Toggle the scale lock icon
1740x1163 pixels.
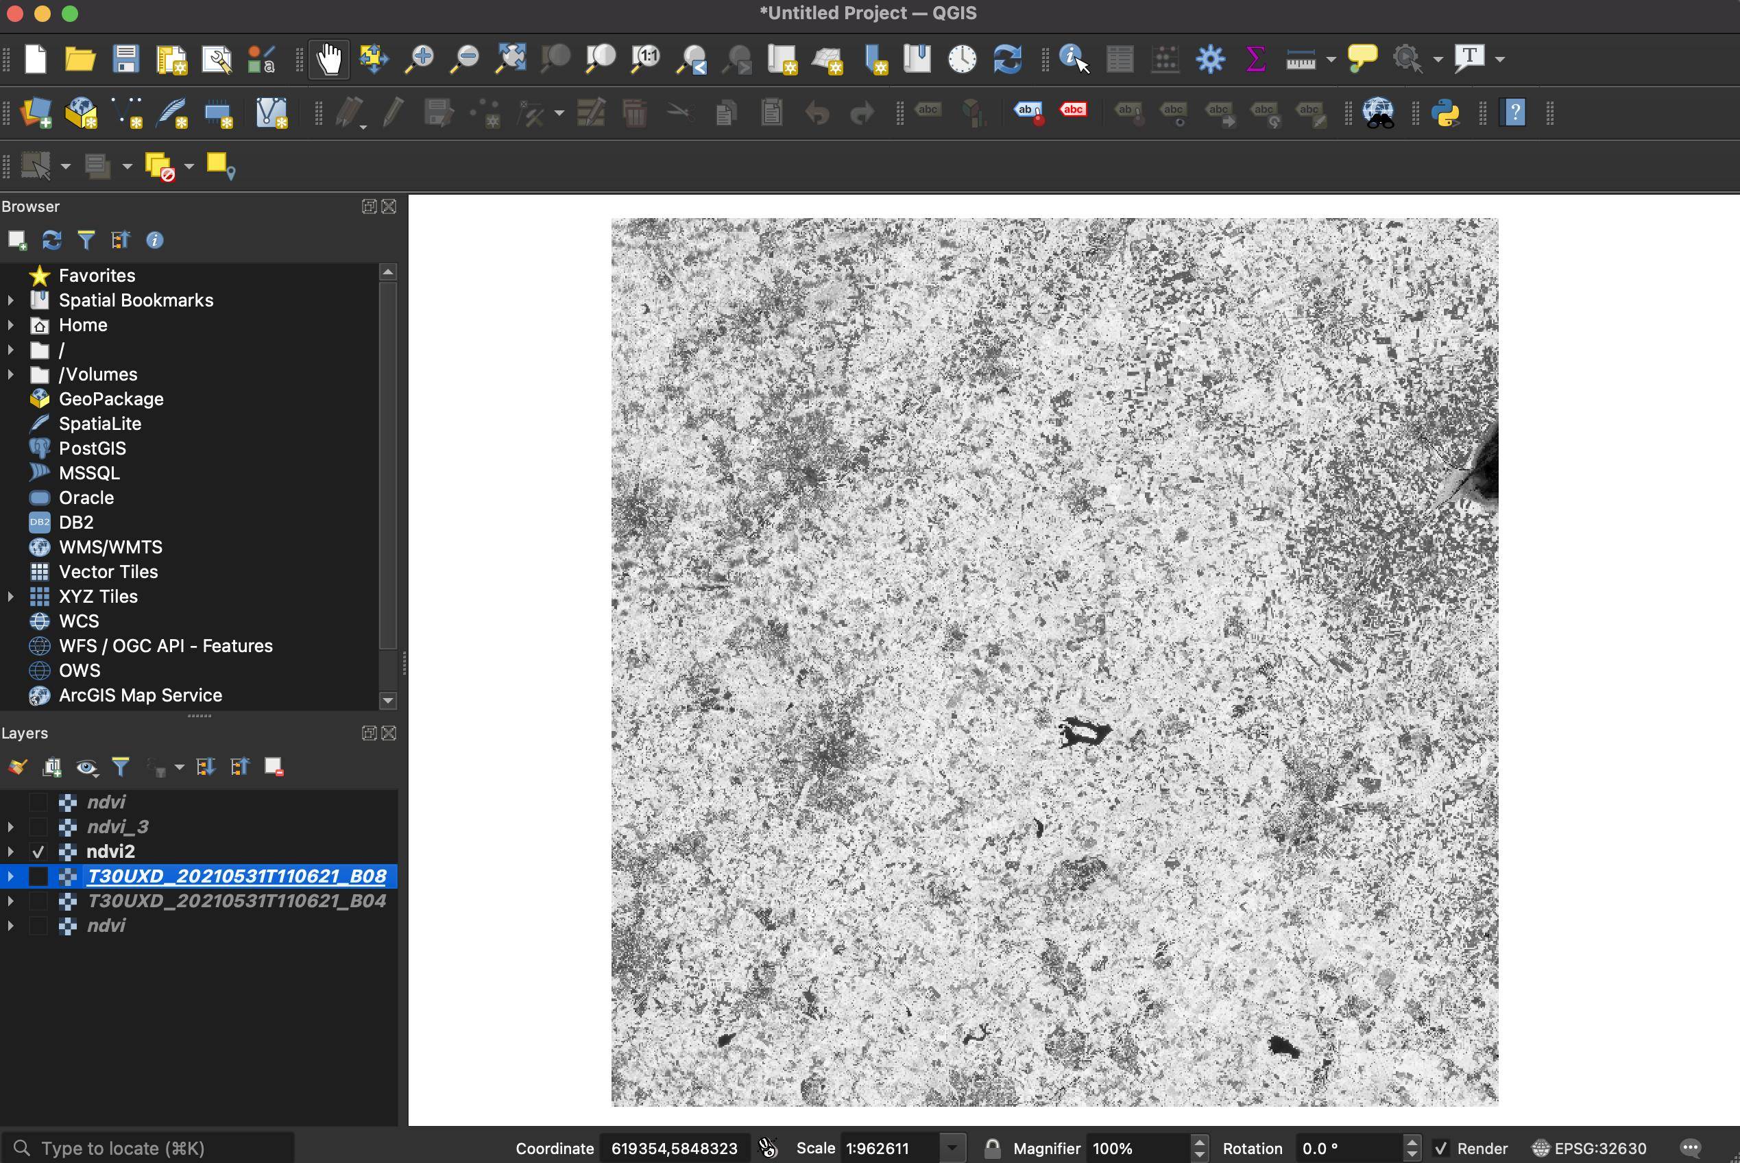point(992,1148)
